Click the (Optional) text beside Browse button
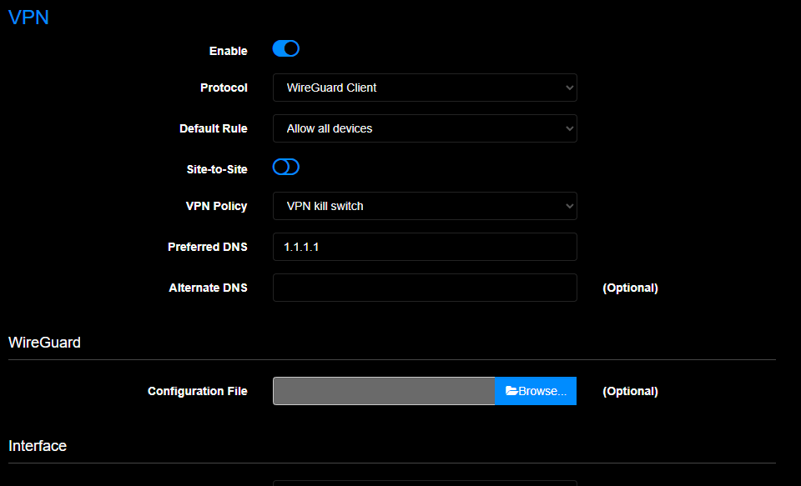The width and height of the screenshot is (801, 486). pyautogui.click(x=631, y=391)
